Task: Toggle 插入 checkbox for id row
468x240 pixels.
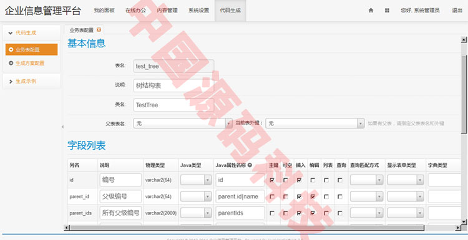Action: (x=299, y=180)
